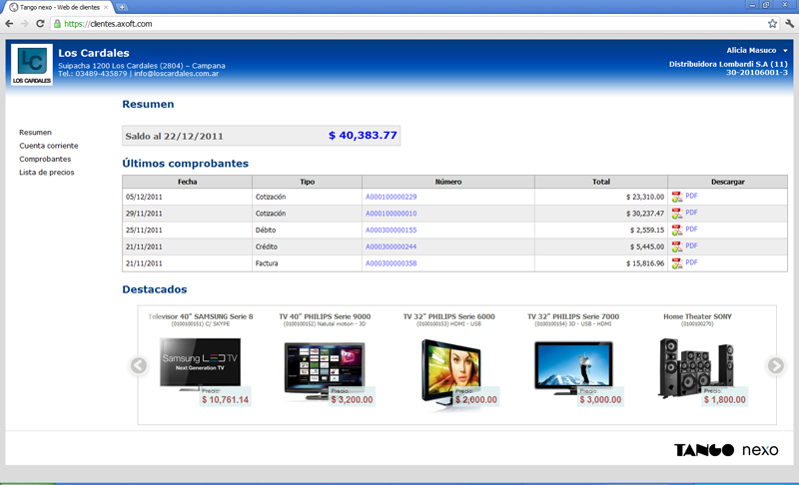
Task: Reload the page with the refresh icon
Action: coord(40,23)
